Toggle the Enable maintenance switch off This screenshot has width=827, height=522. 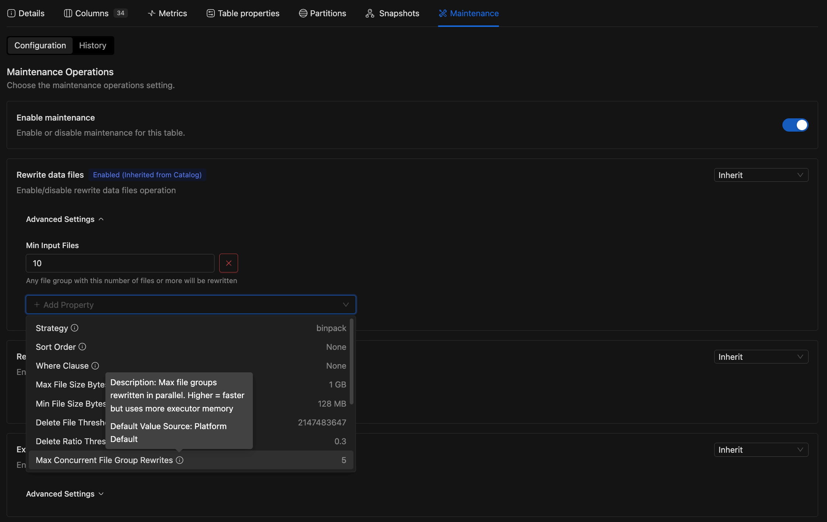point(795,125)
